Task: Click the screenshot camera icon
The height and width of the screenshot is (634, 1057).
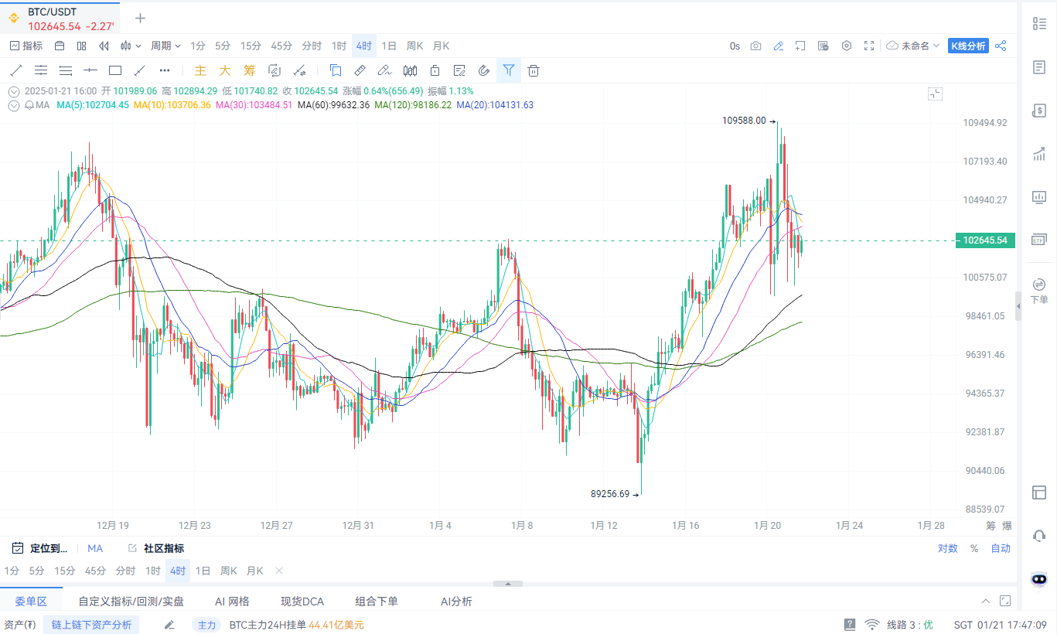Action: 756,46
